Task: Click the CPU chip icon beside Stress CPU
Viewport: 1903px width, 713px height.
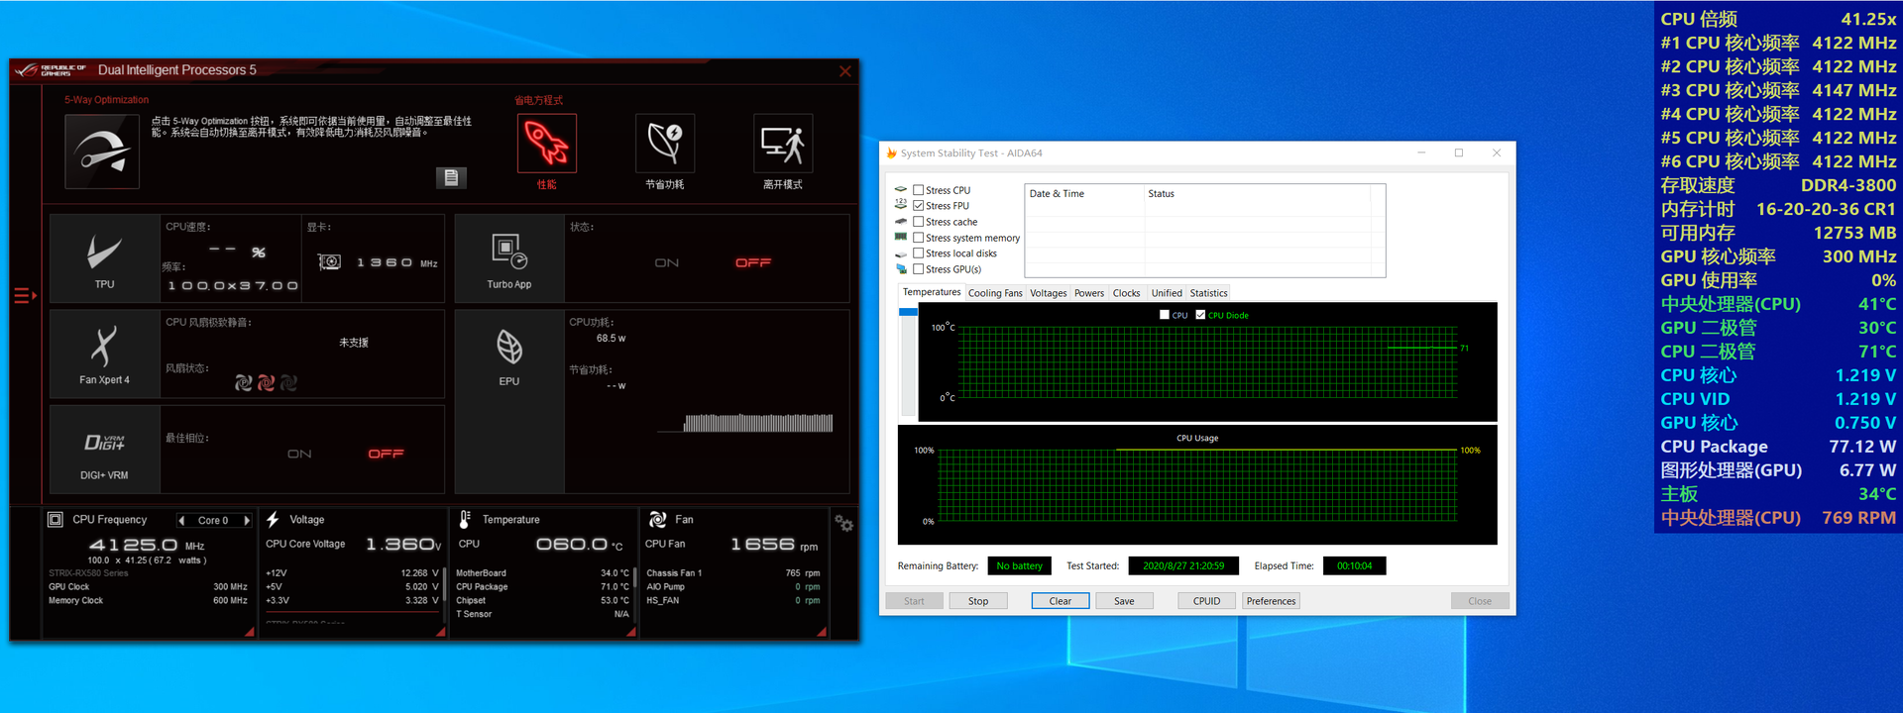Action: click(901, 189)
